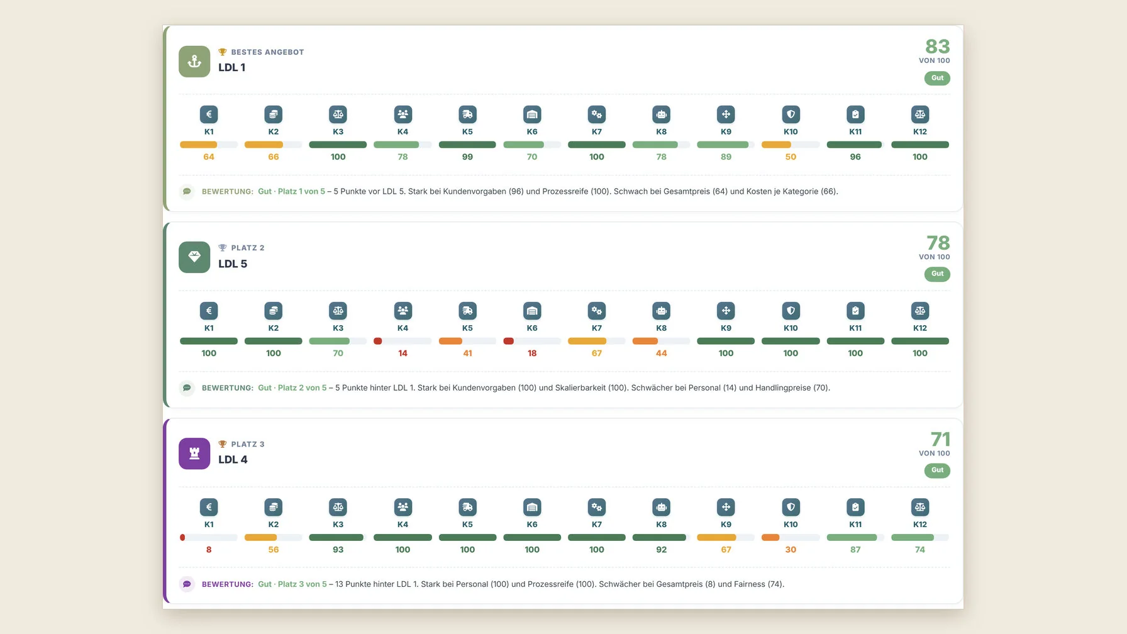Click the diamond logo of LDL 5
The height and width of the screenshot is (634, 1127).
[194, 257]
